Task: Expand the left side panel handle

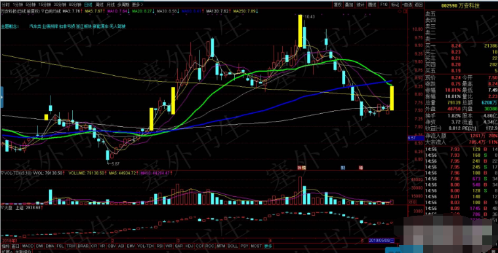Action: click(x=1, y=97)
